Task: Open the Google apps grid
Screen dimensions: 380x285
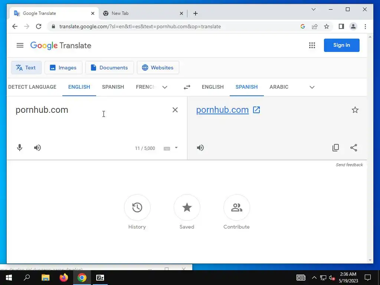Action: click(x=312, y=45)
